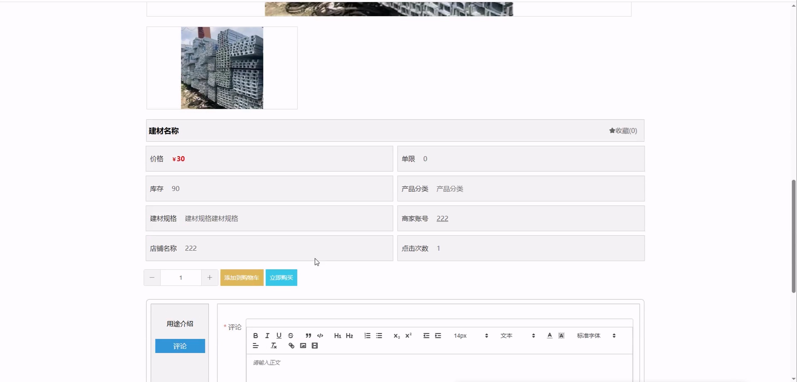Image resolution: width=797 pixels, height=382 pixels.
Task: Apply Heading 2 style
Action: pyautogui.click(x=349, y=336)
